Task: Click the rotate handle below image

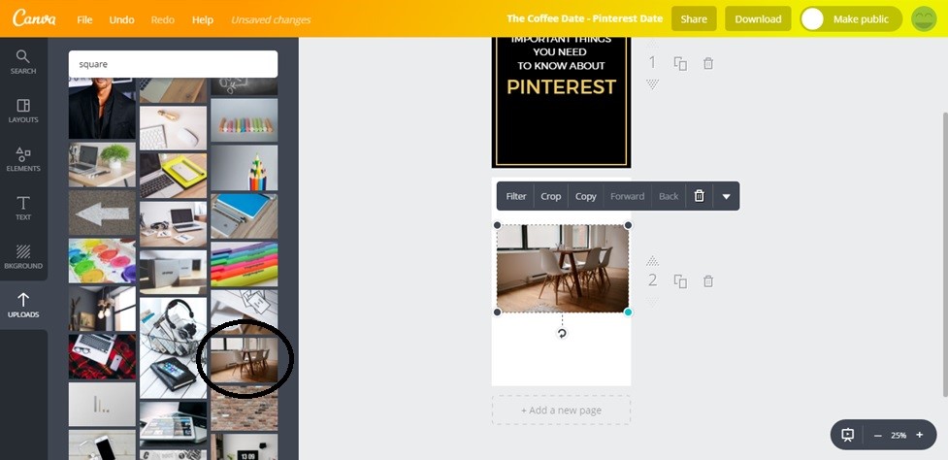Action: point(562,333)
